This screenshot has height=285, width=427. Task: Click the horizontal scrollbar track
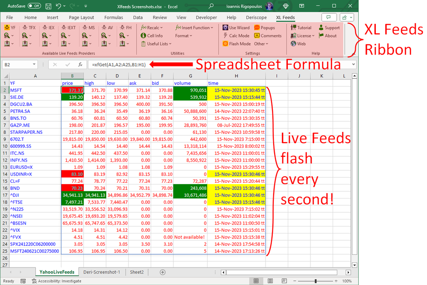click(281, 272)
